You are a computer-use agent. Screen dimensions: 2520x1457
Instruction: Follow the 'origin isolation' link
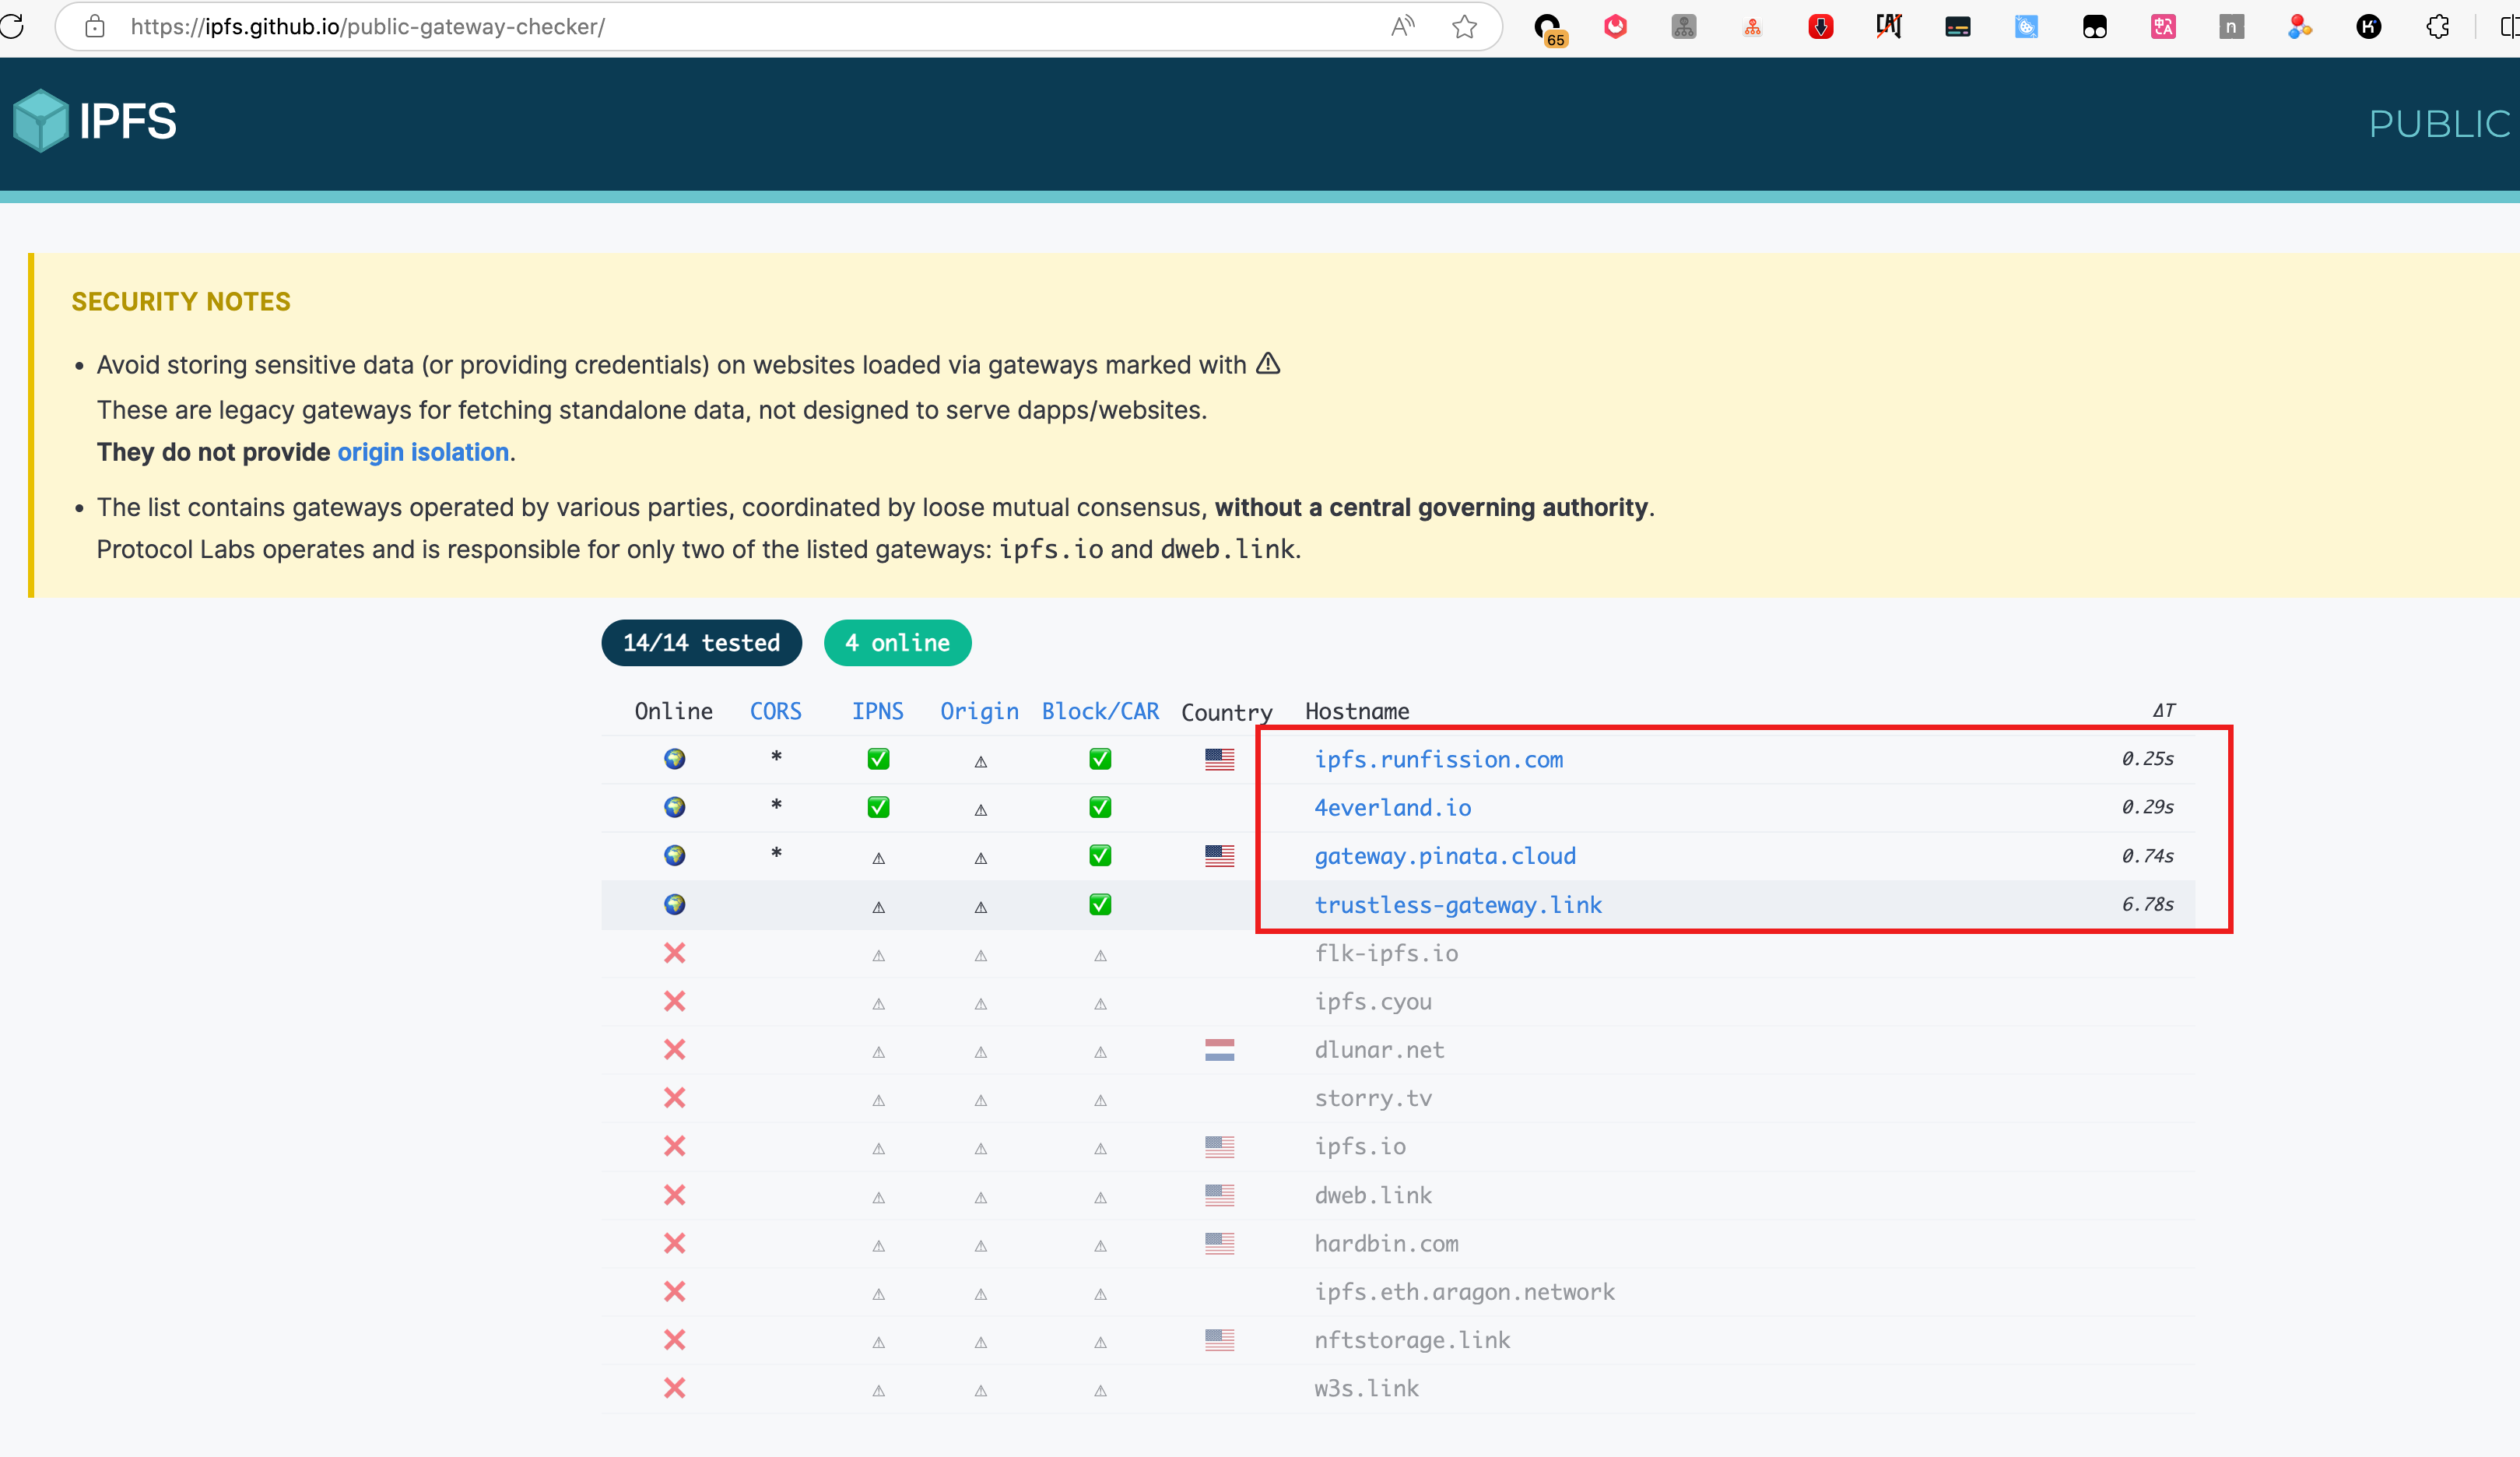point(423,452)
